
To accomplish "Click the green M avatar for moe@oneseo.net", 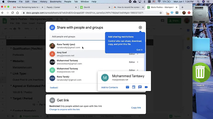I will (x=52, y=70).
